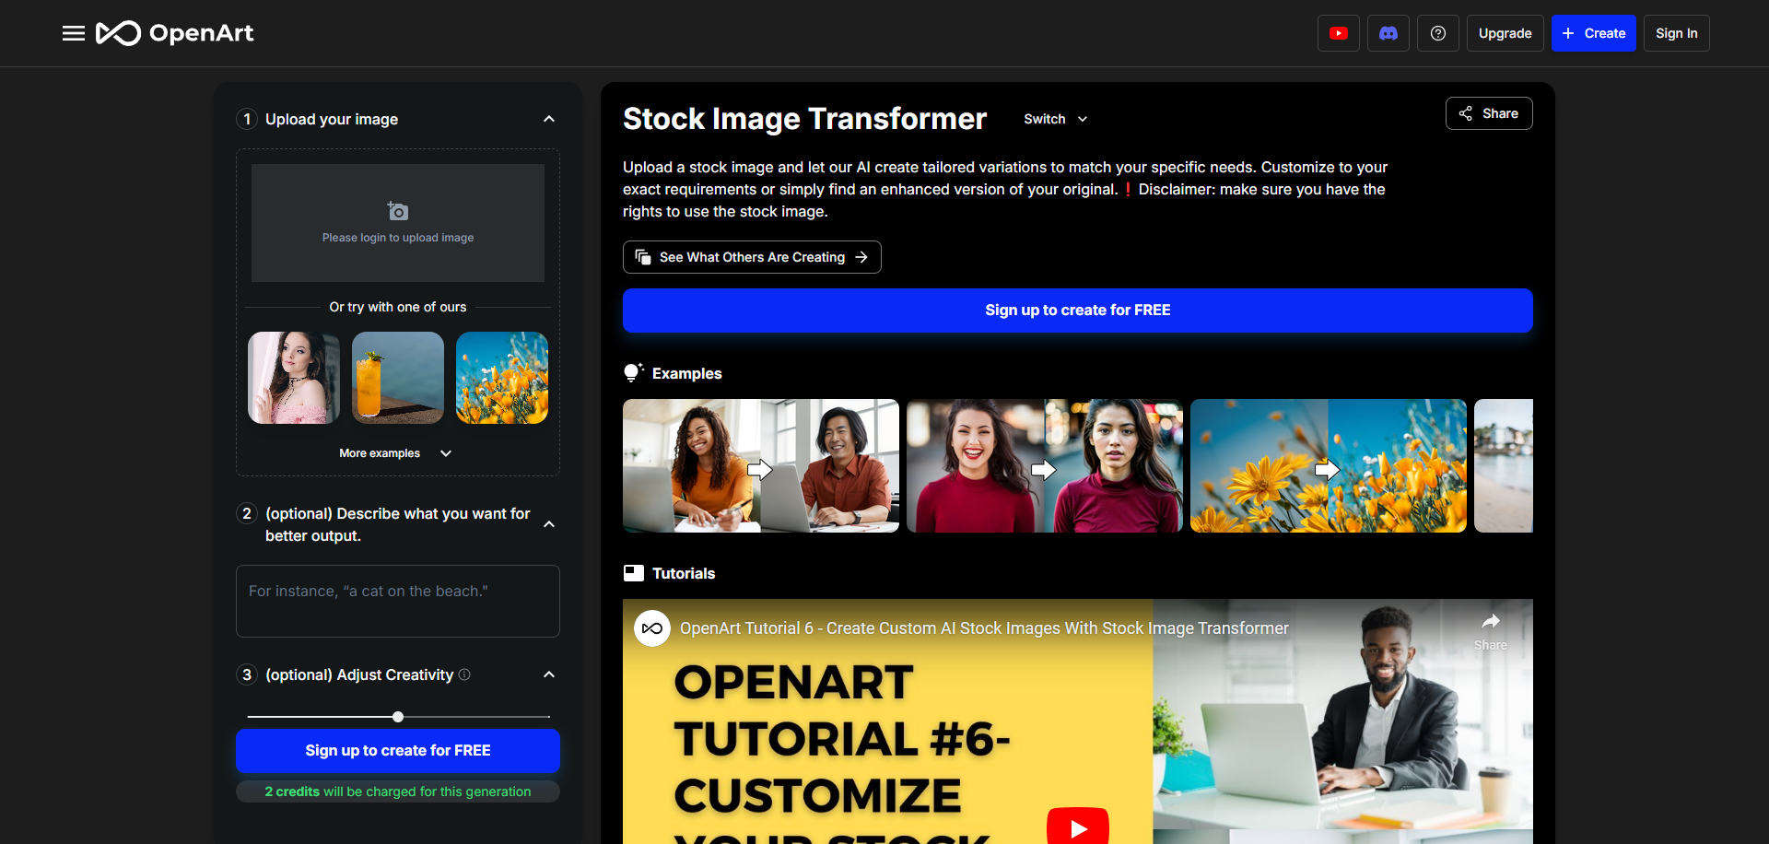1769x844 pixels.
Task: Click the Stock Image Transformer heading
Action: (x=804, y=119)
